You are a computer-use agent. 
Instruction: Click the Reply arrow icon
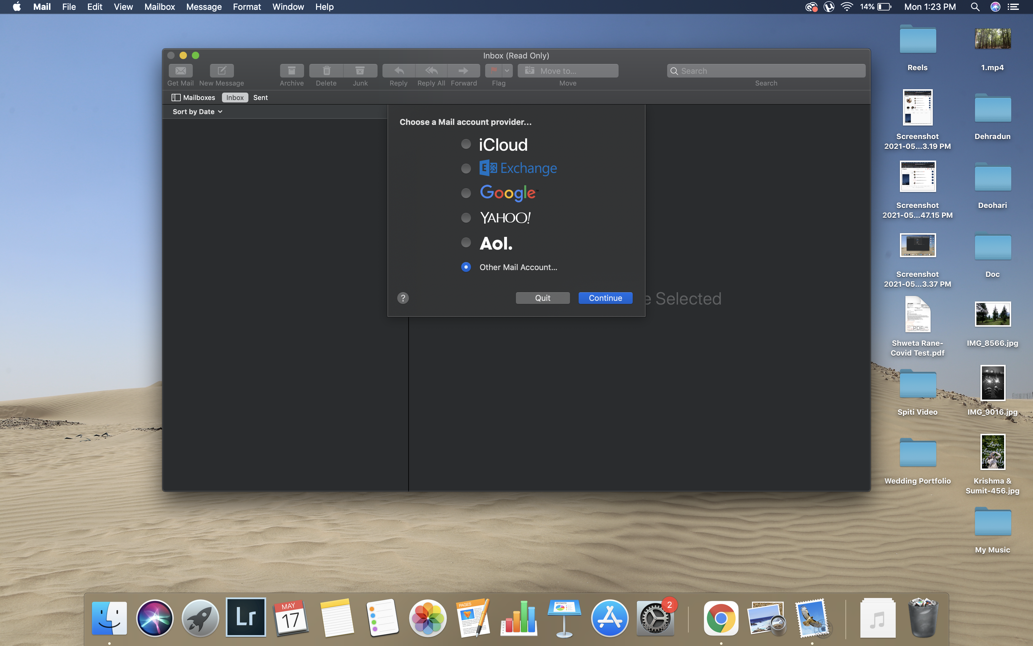399,70
